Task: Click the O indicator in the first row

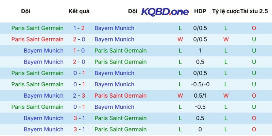Action: pyautogui.click(x=254, y=28)
